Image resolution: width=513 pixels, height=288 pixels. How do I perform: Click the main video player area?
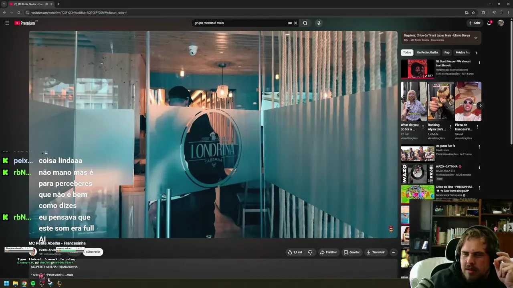click(213, 134)
